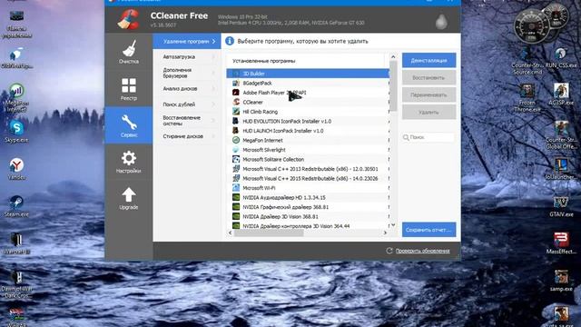Click the horizontal scrollbar left arrow

pos(230,233)
